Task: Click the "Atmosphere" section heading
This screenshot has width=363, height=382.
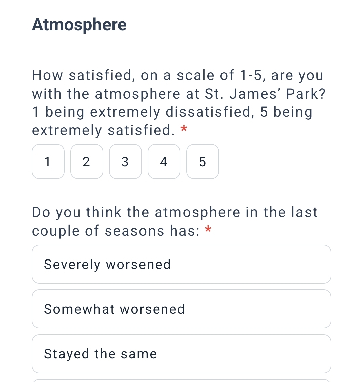Action: tap(79, 25)
